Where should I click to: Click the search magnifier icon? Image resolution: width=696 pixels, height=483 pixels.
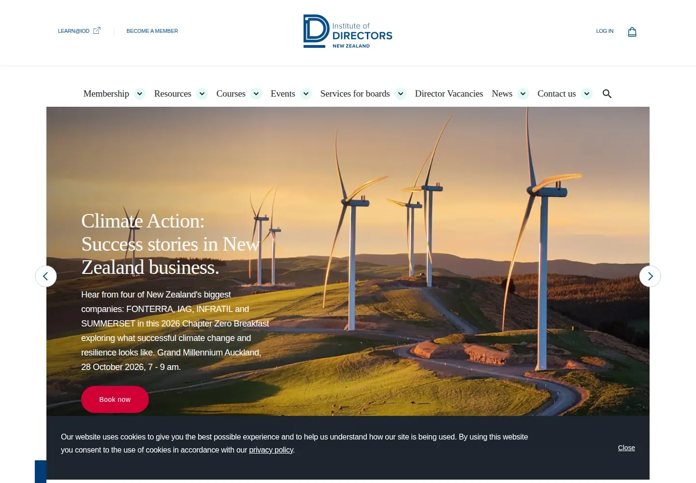pyautogui.click(x=607, y=94)
